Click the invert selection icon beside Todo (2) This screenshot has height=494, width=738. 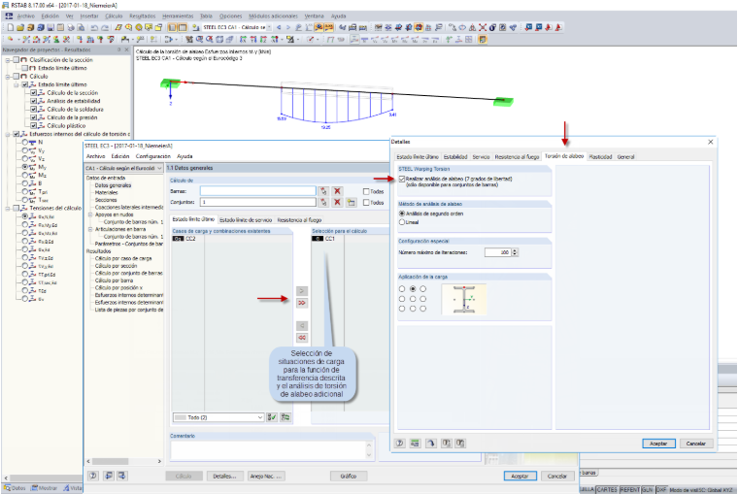tap(285, 417)
